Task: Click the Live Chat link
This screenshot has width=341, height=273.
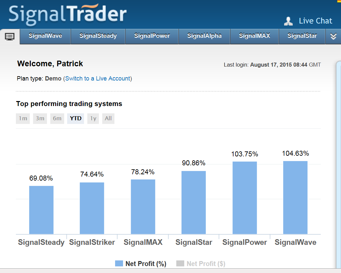Action: point(315,21)
